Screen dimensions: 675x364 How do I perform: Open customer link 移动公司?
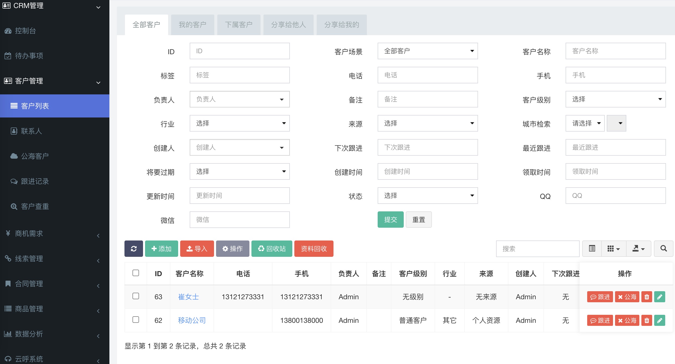click(x=191, y=321)
